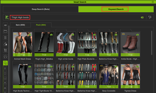
Task: Select the Makeup category icon
Action: 5,50
